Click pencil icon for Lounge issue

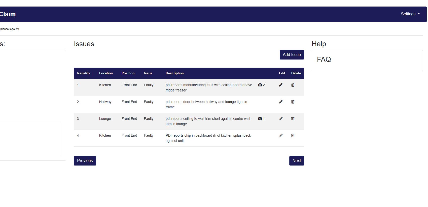pos(281,119)
